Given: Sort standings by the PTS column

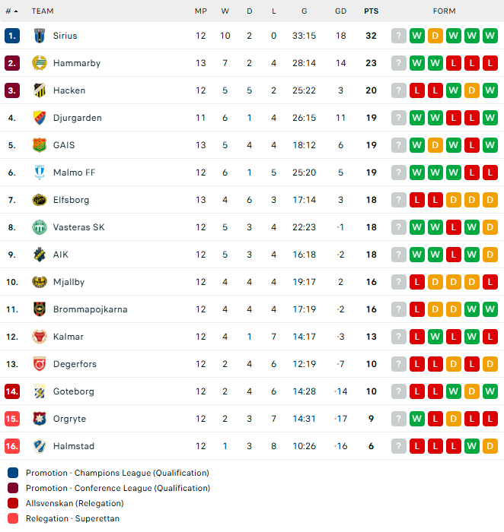Looking at the screenshot, I should tap(371, 11).
